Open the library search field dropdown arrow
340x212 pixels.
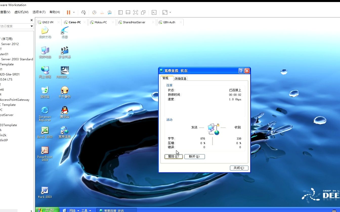pyautogui.click(x=32, y=26)
